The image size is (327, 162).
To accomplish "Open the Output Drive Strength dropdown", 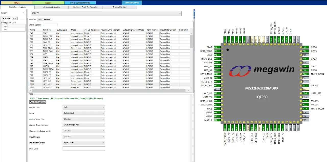I will coord(84,125).
